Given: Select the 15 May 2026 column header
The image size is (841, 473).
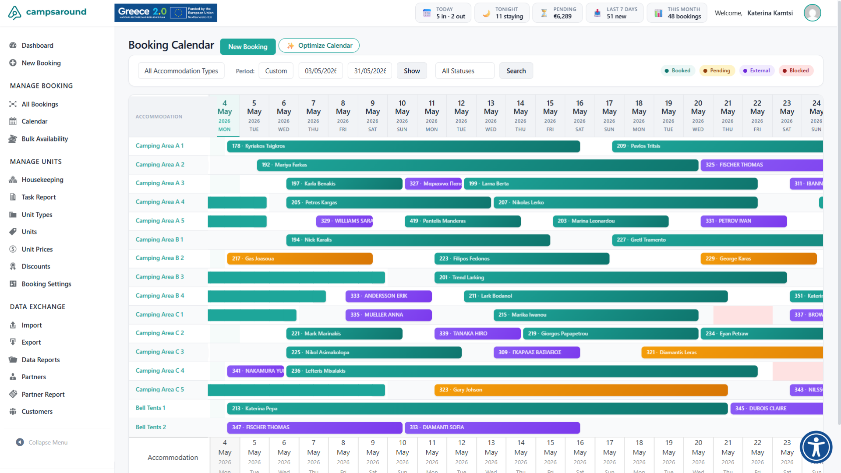Looking at the screenshot, I should click(550, 116).
